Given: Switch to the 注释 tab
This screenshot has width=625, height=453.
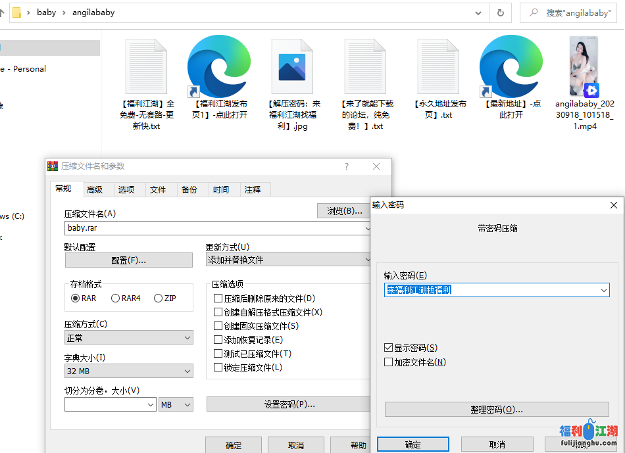Looking at the screenshot, I should click(x=253, y=189).
